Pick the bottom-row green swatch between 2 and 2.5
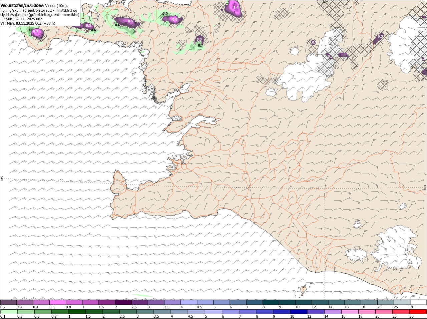Screen dimensions: 427x319 [111, 312]
